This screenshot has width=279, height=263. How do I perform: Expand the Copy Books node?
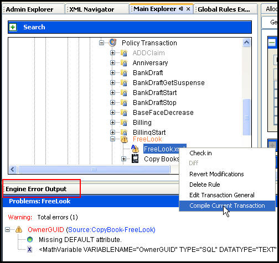[x=123, y=159]
